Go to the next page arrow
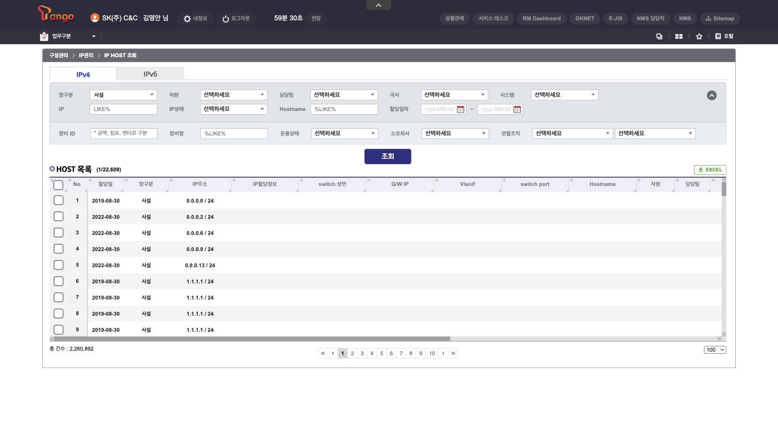Image resolution: width=778 pixels, height=423 pixels. (x=443, y=353)
